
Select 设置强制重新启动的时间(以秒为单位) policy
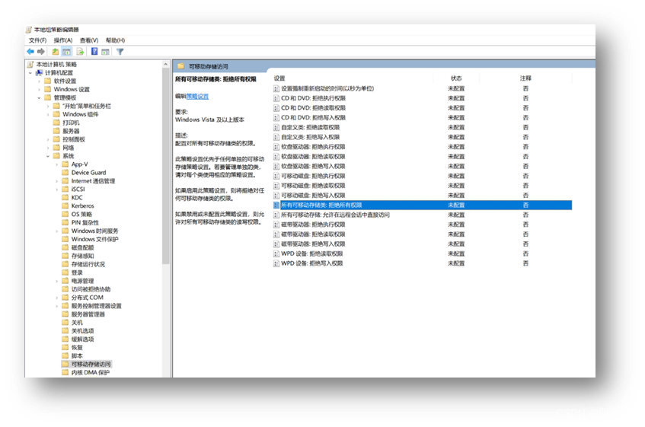[423, 88]
